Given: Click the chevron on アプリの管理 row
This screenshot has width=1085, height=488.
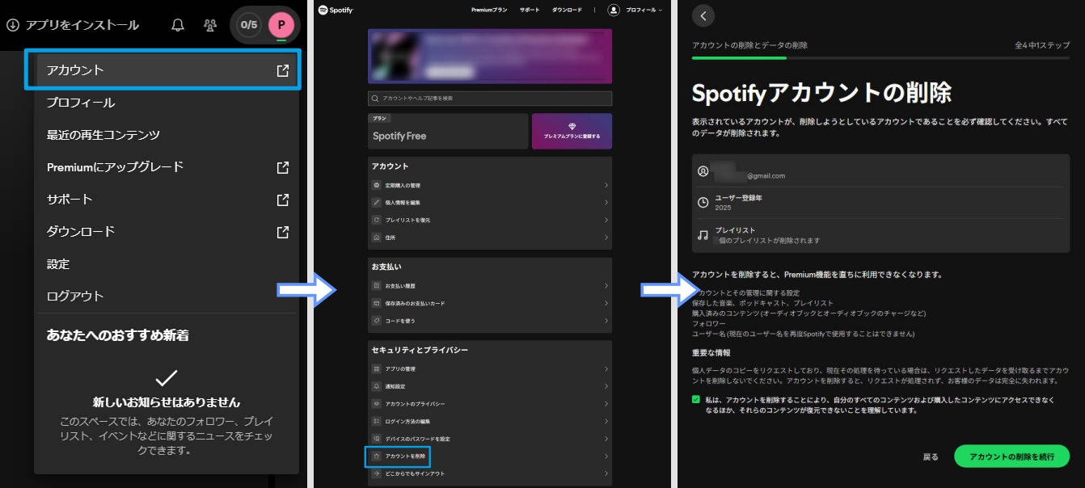Looking at the screenshot, I should (x=606, y=368).
